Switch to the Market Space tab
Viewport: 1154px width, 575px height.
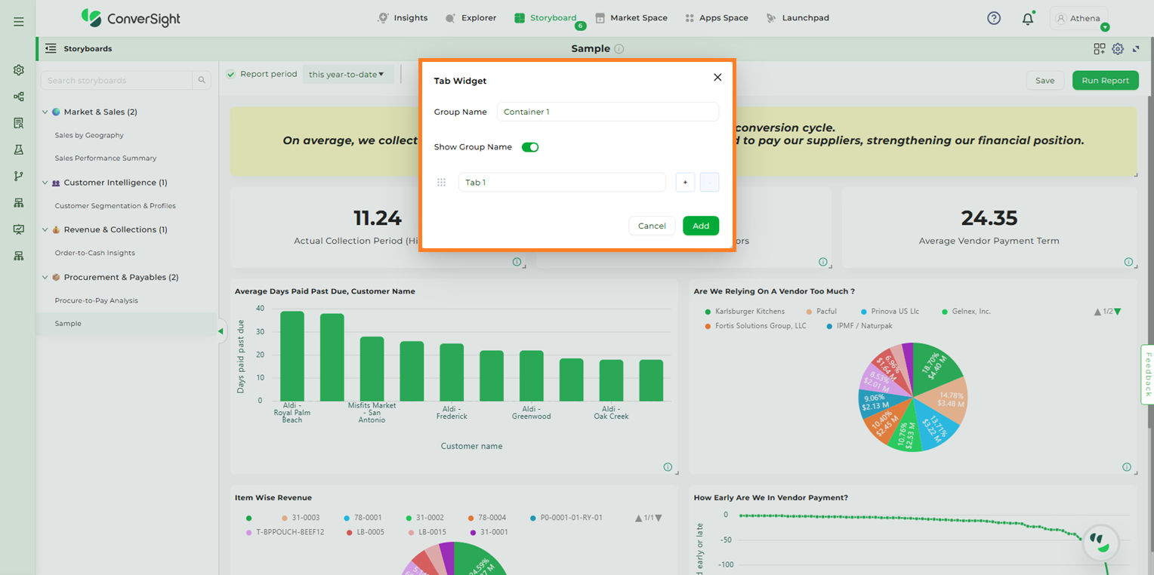point(631,18)
